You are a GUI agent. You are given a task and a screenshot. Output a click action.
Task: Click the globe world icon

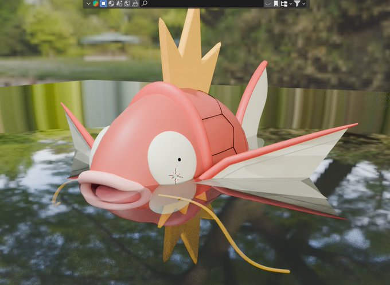tap(127, 3)
